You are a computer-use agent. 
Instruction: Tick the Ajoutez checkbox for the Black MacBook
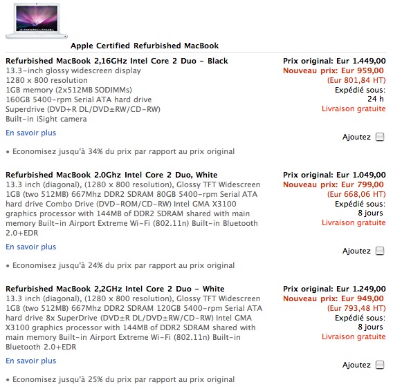coord(380,137)
